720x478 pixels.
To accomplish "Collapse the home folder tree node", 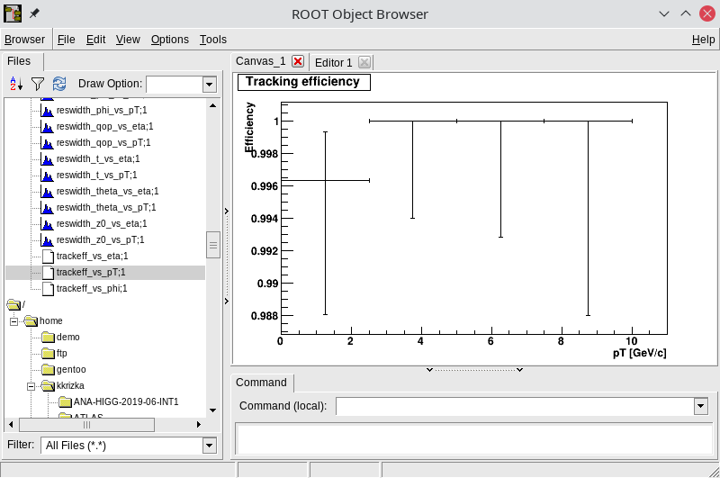I will [x=14, y=320].
